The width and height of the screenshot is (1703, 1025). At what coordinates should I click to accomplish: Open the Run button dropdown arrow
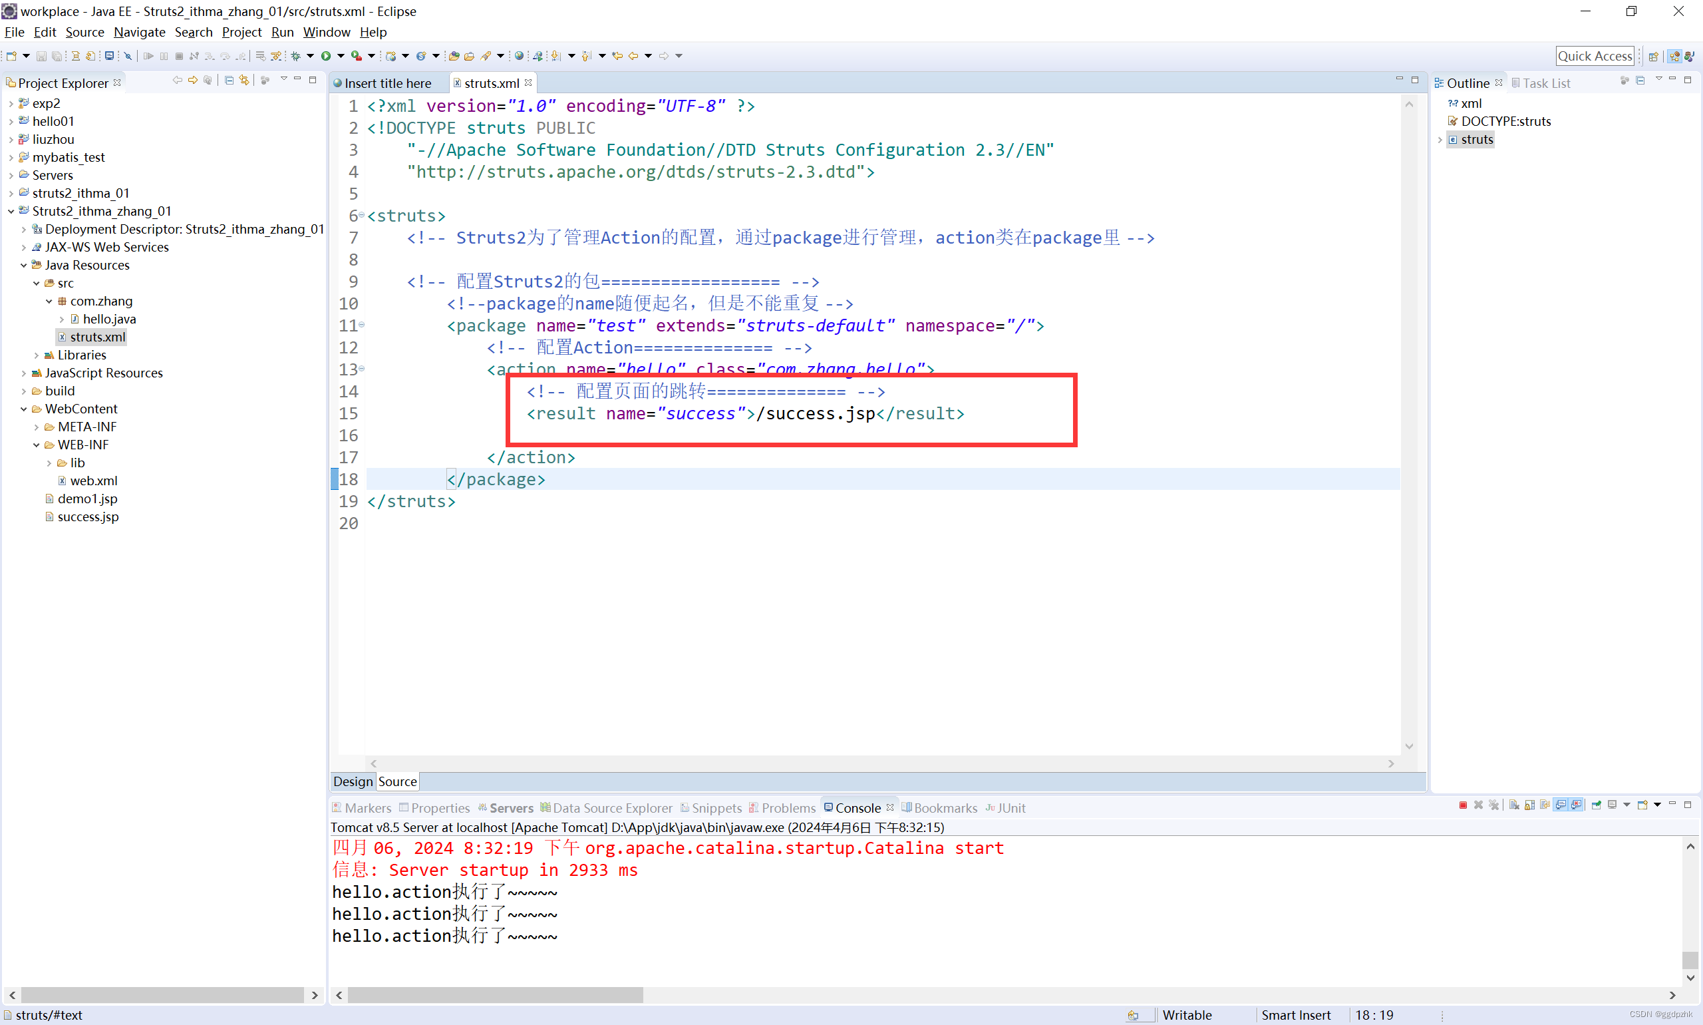click(x=341, y=56)
